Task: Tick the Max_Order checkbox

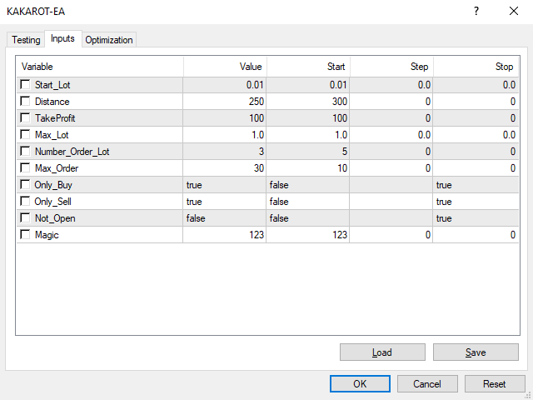Action: pyautogui.click(x=25, y=167)
